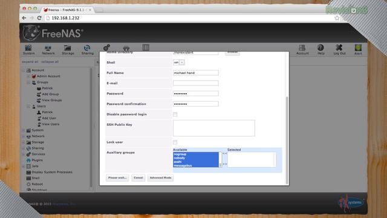
Task: Open the Network toolbar icon
Action: click(x=48, y=50)
